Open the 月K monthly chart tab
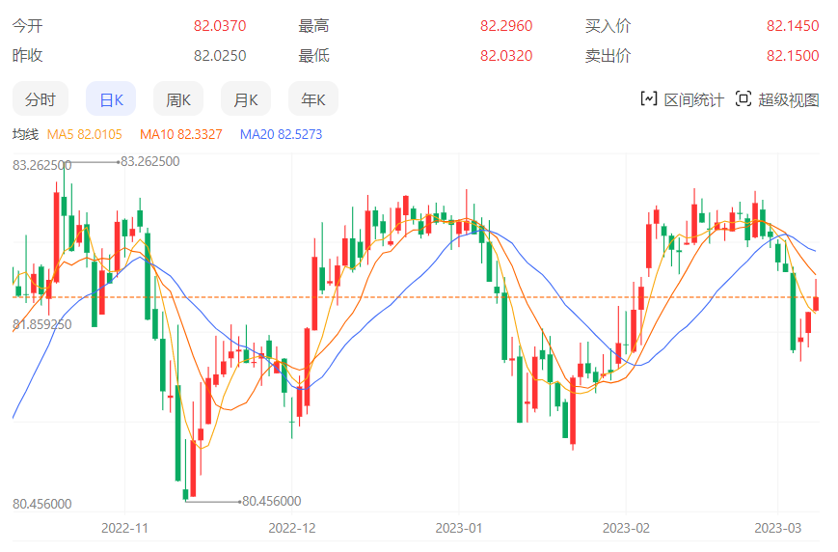 (x=246, y=99)
